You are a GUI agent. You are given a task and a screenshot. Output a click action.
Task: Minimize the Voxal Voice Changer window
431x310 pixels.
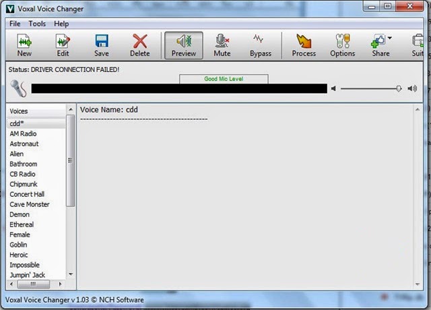click(372, 7)
